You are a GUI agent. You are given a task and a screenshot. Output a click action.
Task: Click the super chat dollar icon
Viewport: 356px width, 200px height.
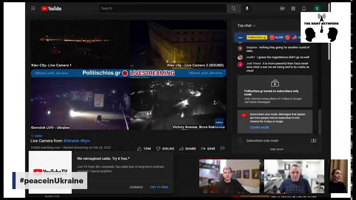[x=313, y=141]
